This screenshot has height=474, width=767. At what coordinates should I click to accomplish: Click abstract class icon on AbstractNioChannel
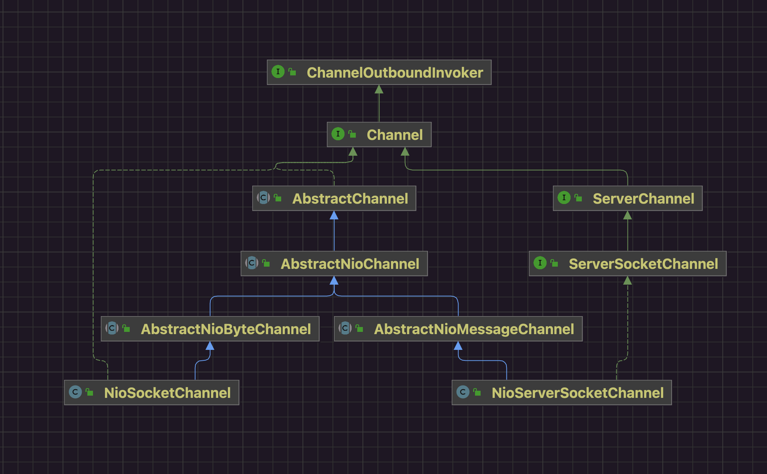click(252, 263)
